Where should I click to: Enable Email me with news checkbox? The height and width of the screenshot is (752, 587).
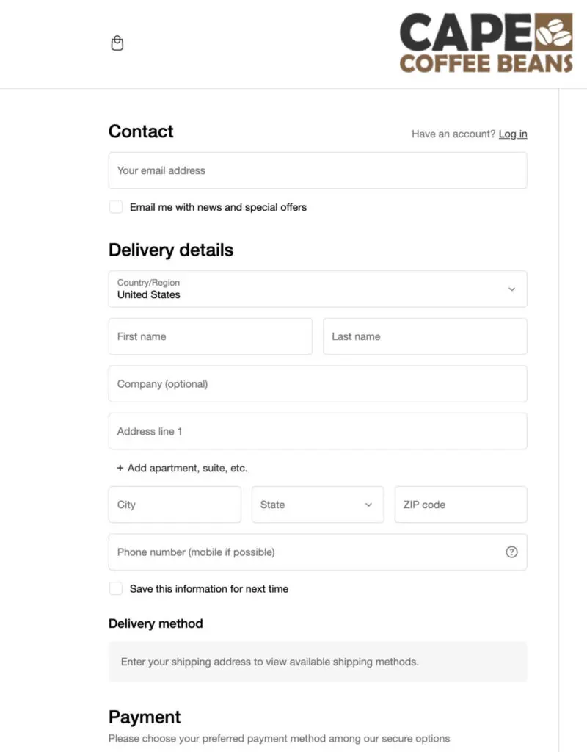pyautogui.click(x=116, y=207)
